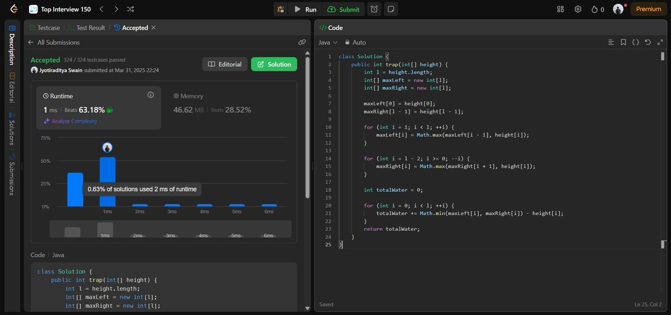Open the Description sidebar tab

tap(12, 45)
